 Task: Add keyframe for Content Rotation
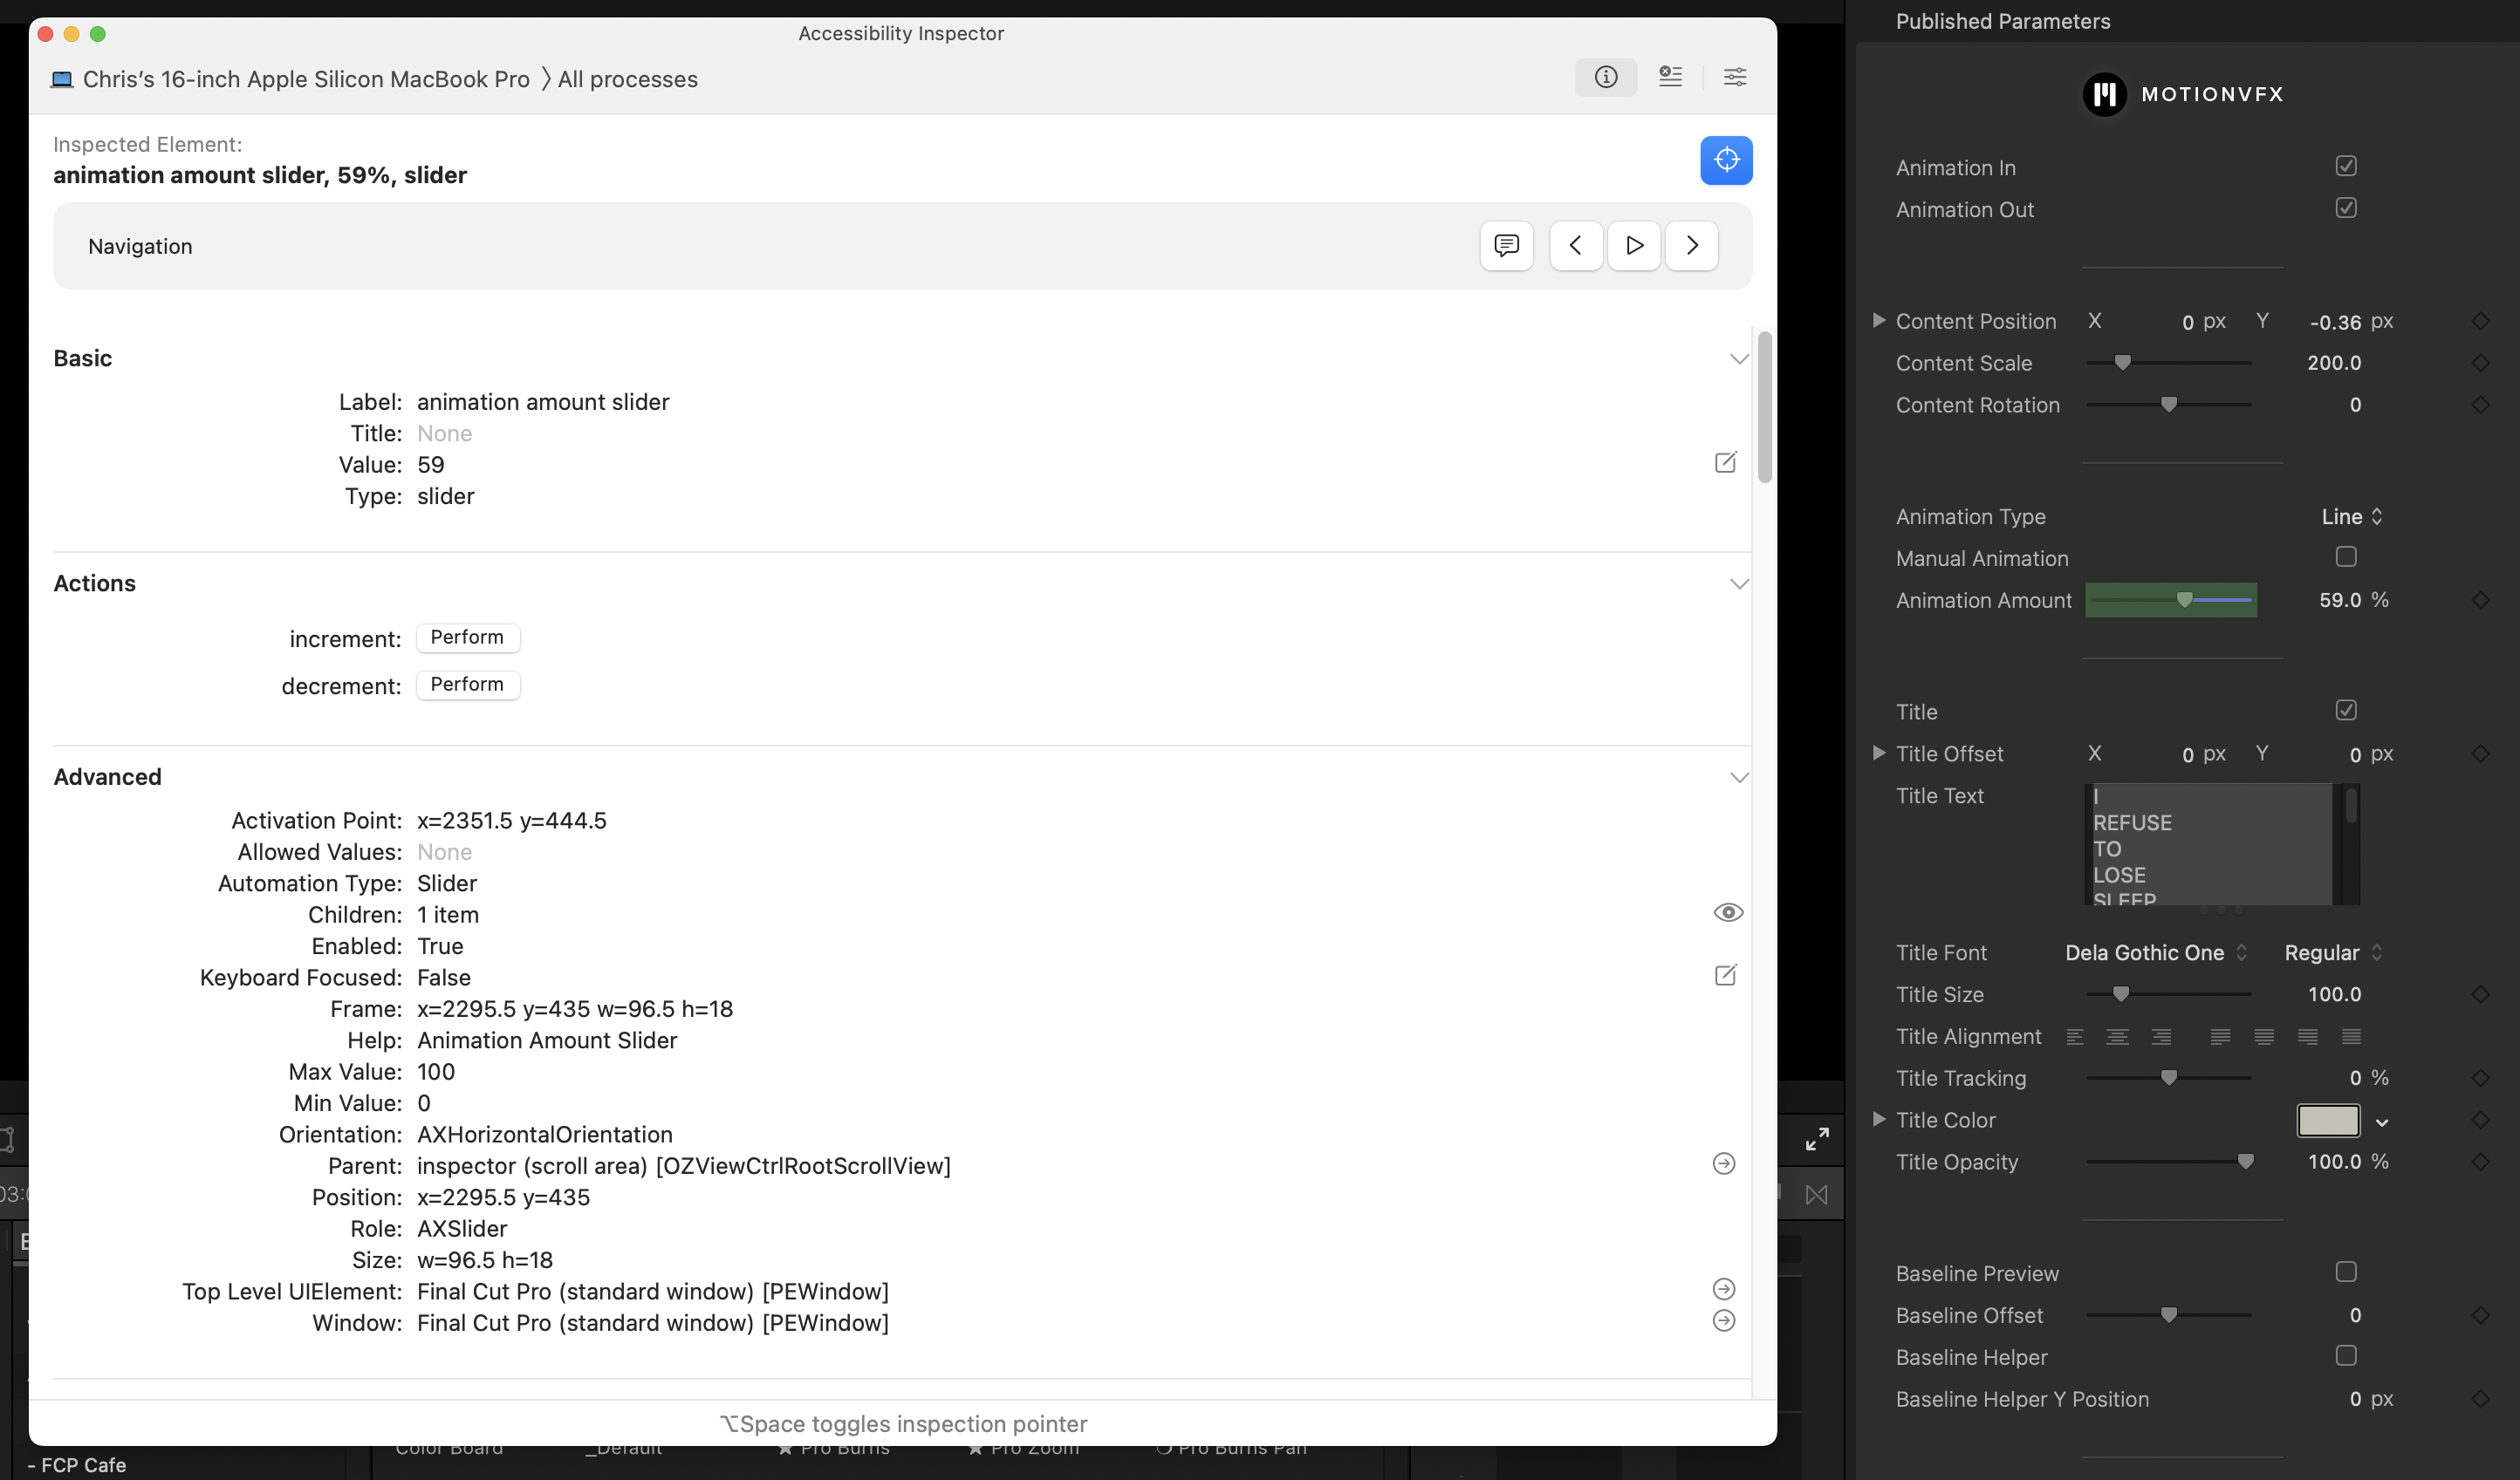(2480, 405)
